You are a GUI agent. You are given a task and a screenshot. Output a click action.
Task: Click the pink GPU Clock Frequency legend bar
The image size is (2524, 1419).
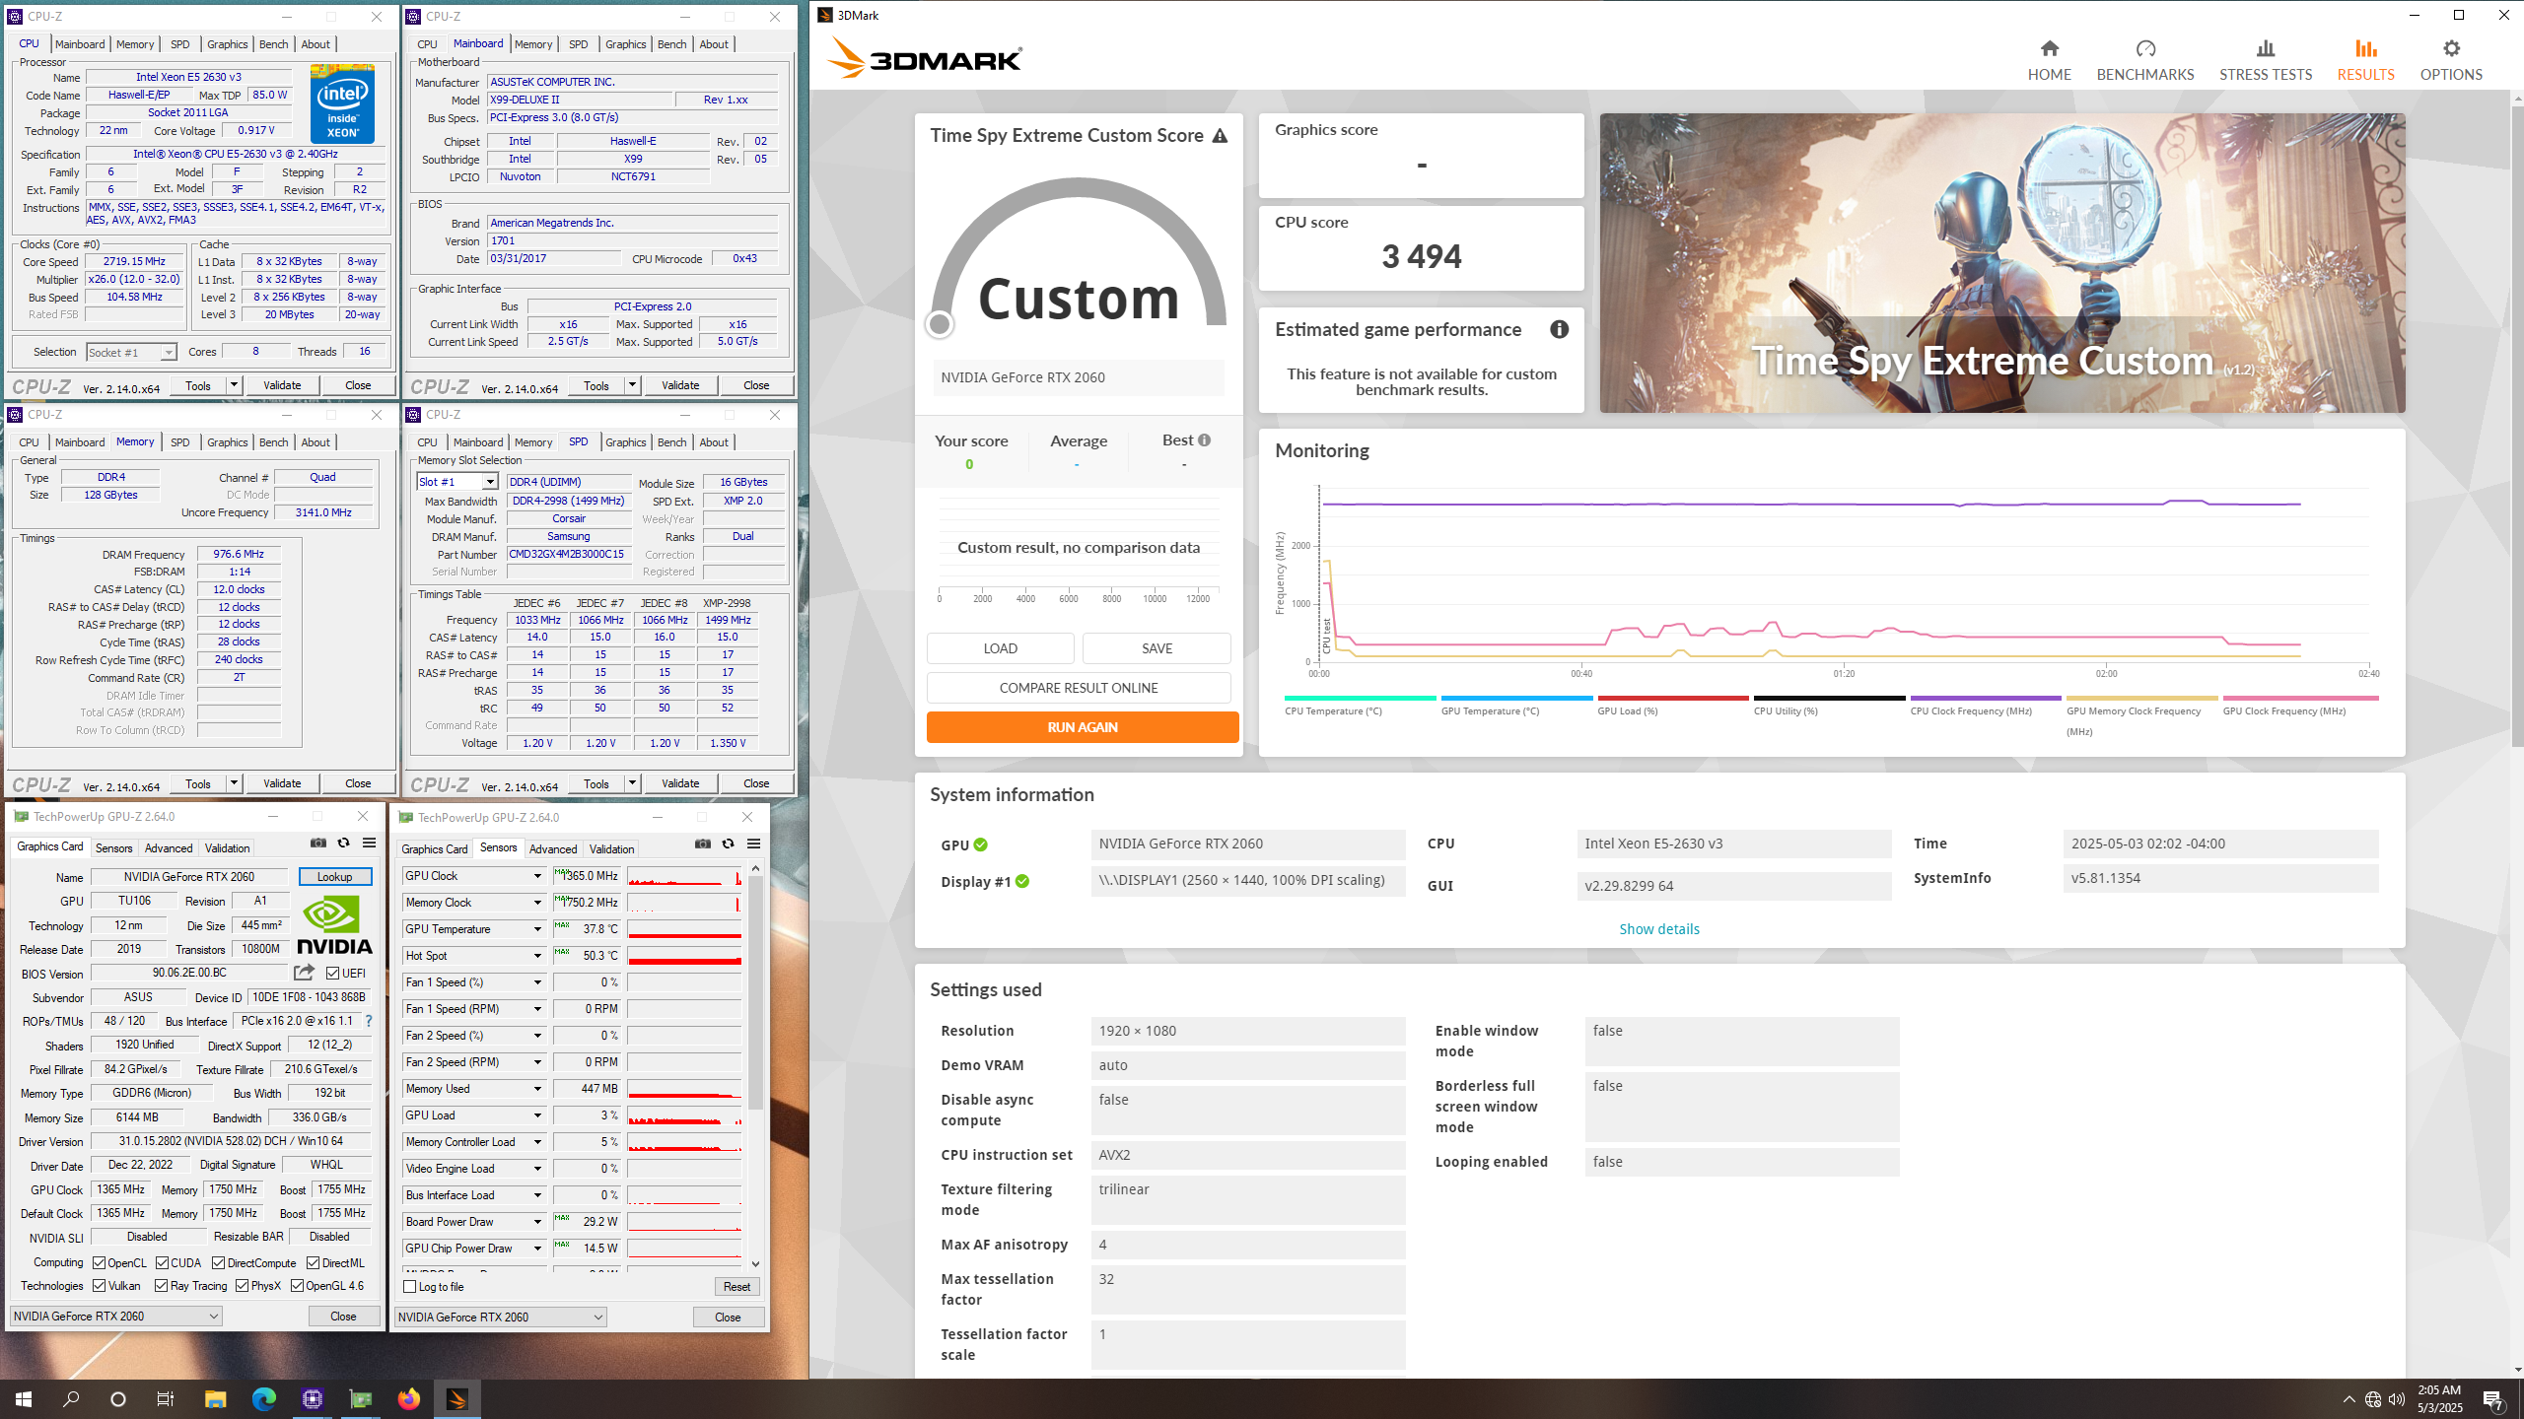coord(2300,699)
